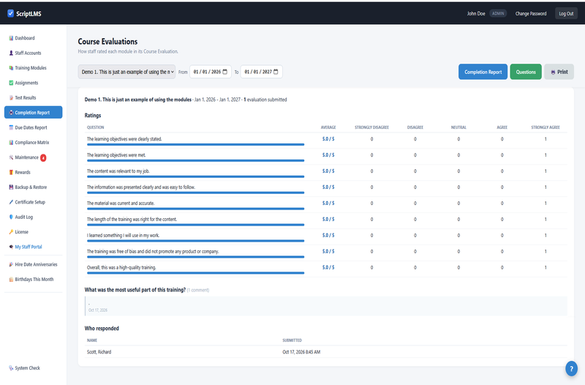Click rating bar for 'content was relevant to my job'
This screenshot has height=385, width=585.
195,176
